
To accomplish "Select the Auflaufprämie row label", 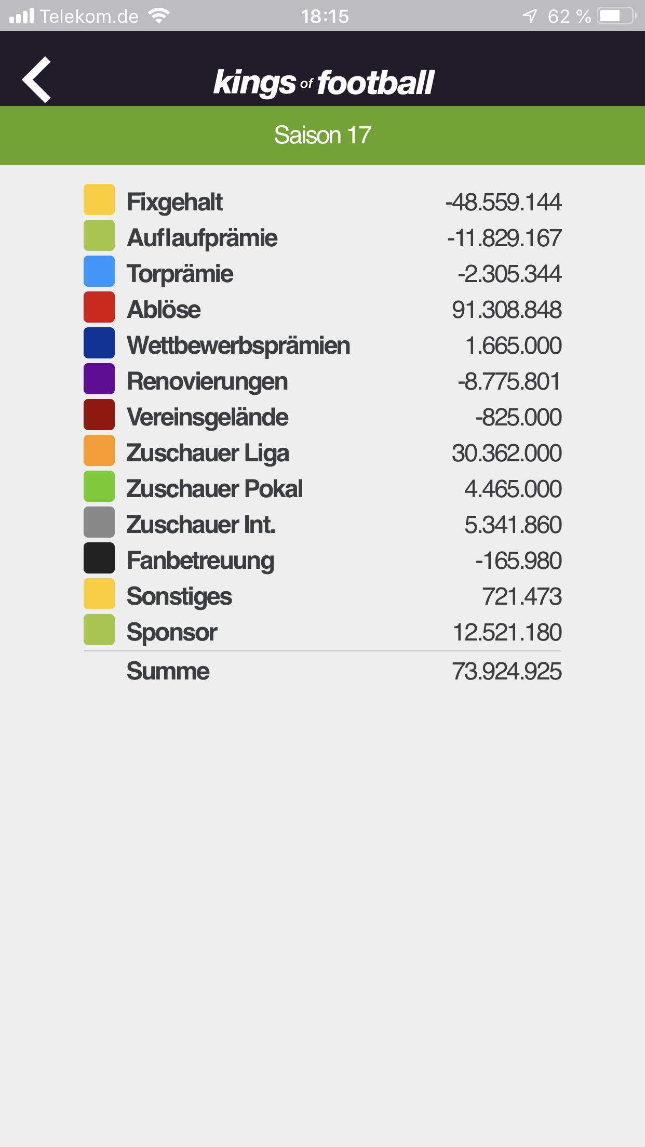I will click(x=202, y=238).
